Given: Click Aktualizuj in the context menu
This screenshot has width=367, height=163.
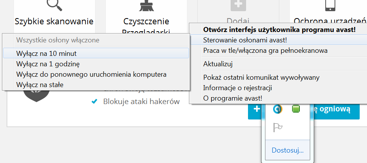Looking at the screenshot, I should [x=279, y=64].
